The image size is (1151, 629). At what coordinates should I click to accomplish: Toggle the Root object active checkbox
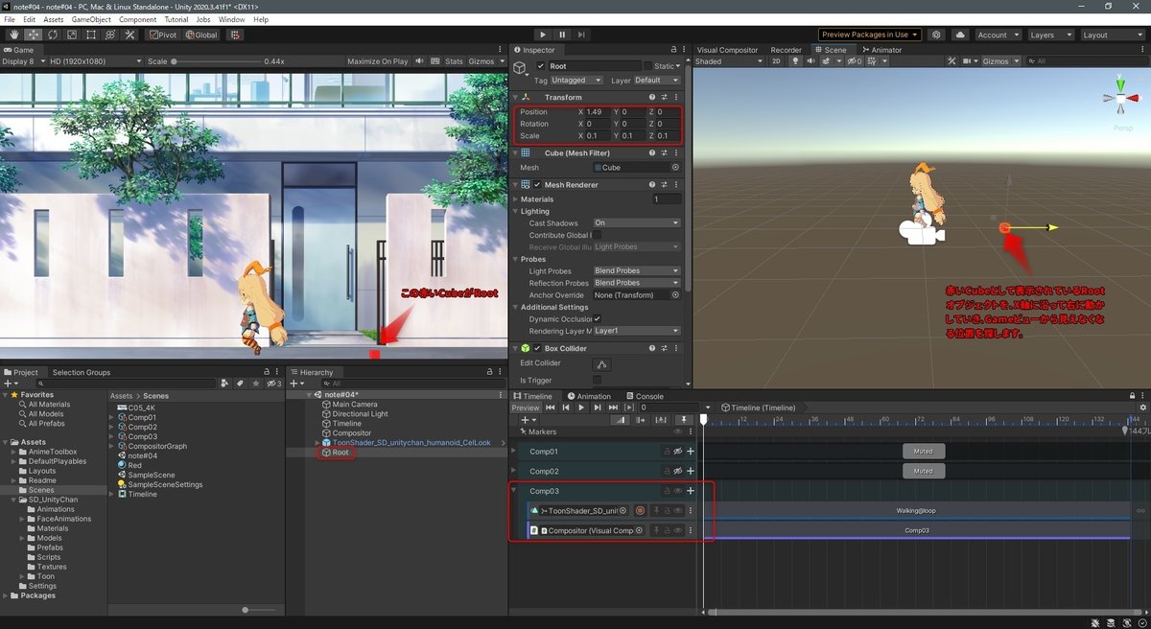pyautogui.click(x=540, y=66)
